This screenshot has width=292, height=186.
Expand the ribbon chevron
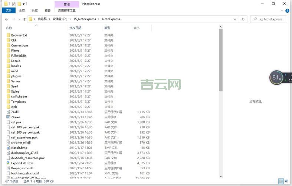point(282,11)
